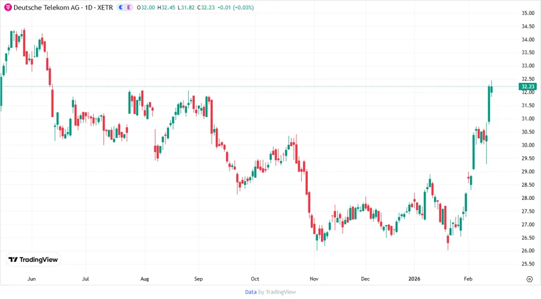
Task: Click the Deutsche Telekom AG symbol title
Action: (46, 7)
